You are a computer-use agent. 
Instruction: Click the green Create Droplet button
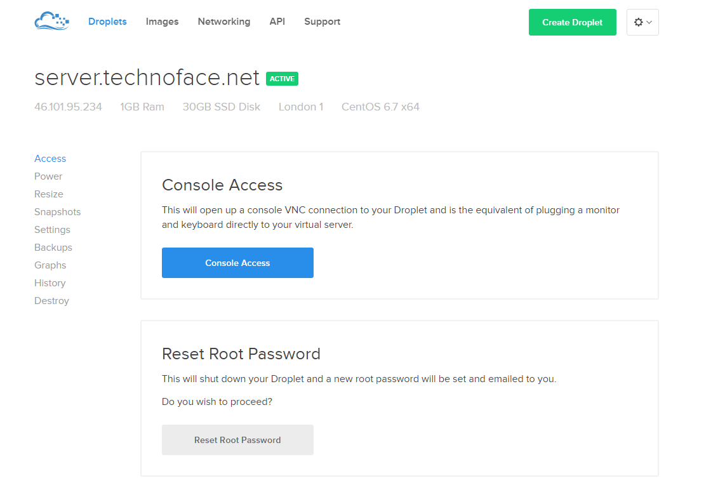coord(573,22)
